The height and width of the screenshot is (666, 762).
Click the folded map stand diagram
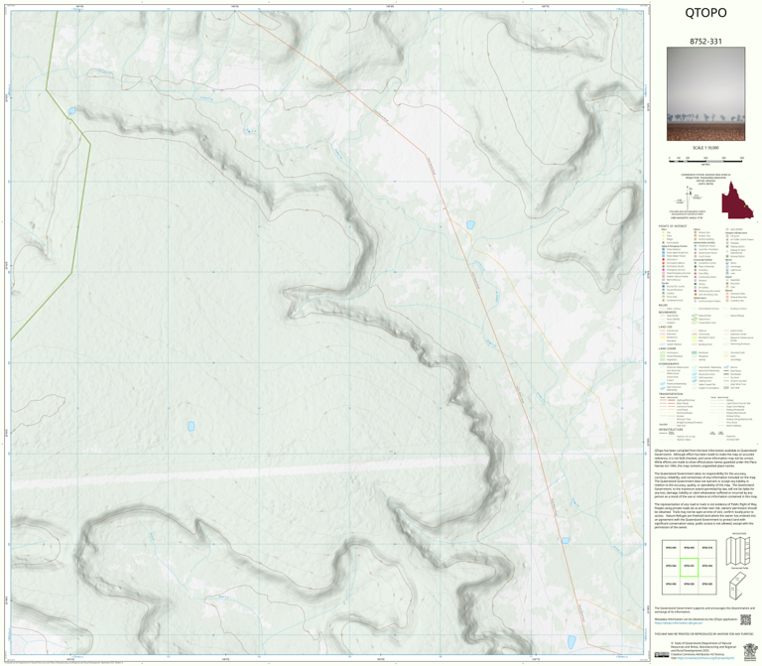[737, 587]
